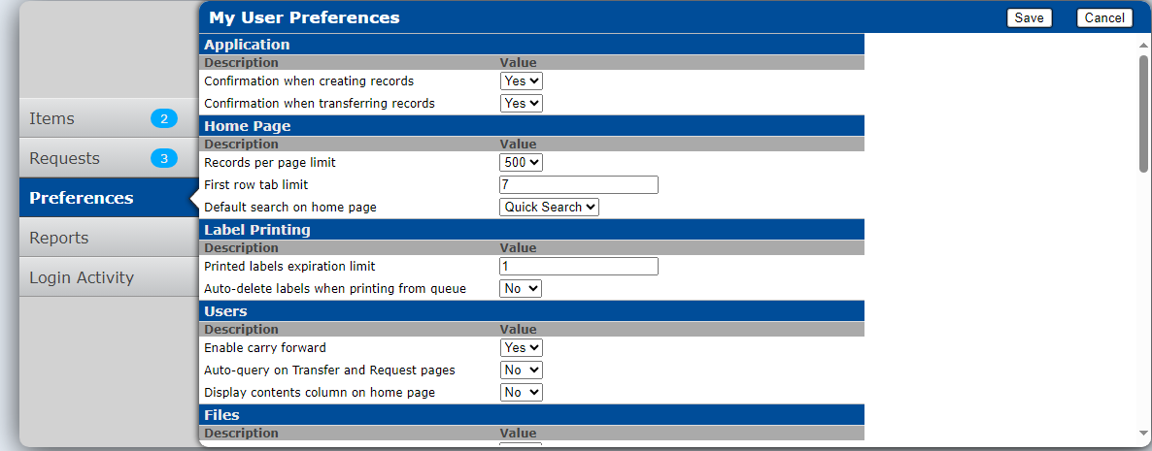The width and height of the screenshot is (1152, 451).
Task: Open Confirmation when transferring records dropdown
Action: click(522, 103)
